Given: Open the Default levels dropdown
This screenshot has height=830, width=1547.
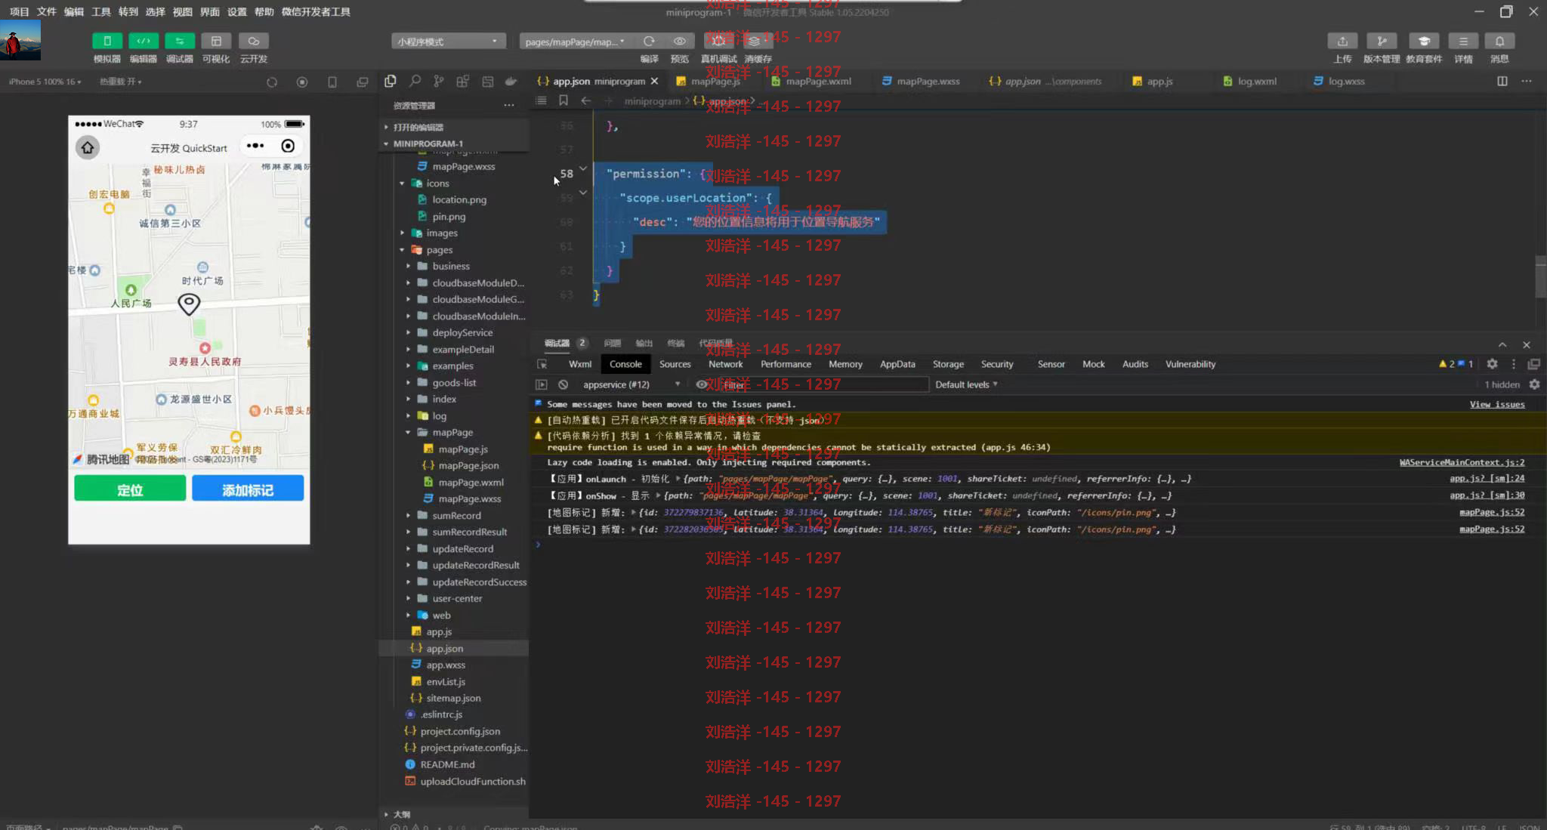Looking at the screenshot, I should coord(966,384).
